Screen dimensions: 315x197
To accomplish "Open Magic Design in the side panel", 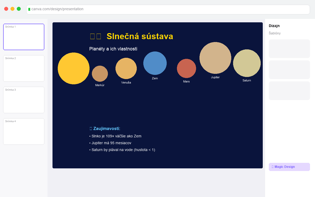I will [289, 167].
